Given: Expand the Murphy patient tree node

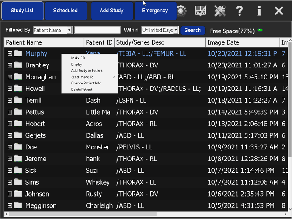Looking at the screenshot, I should tap(10, 53).
